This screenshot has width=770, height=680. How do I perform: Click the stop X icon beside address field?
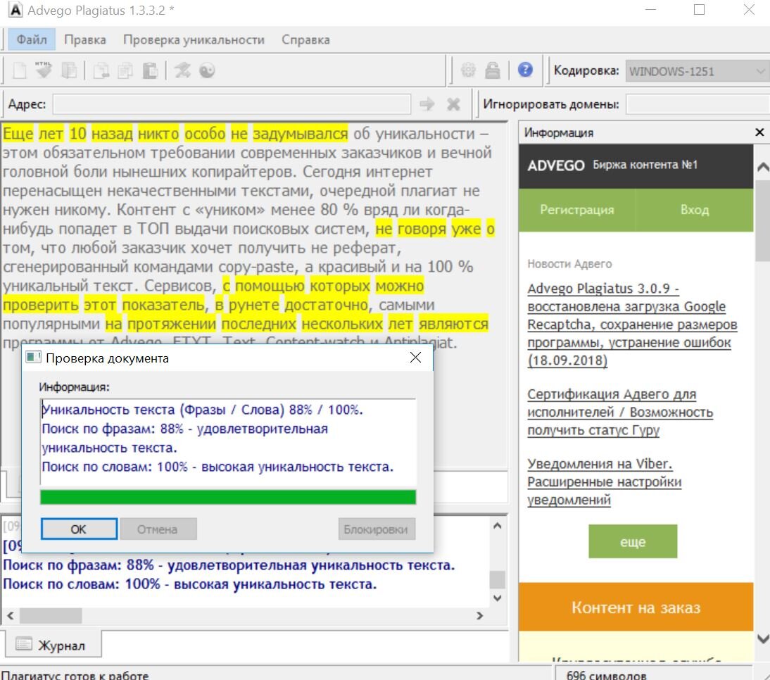click(453, 104)
